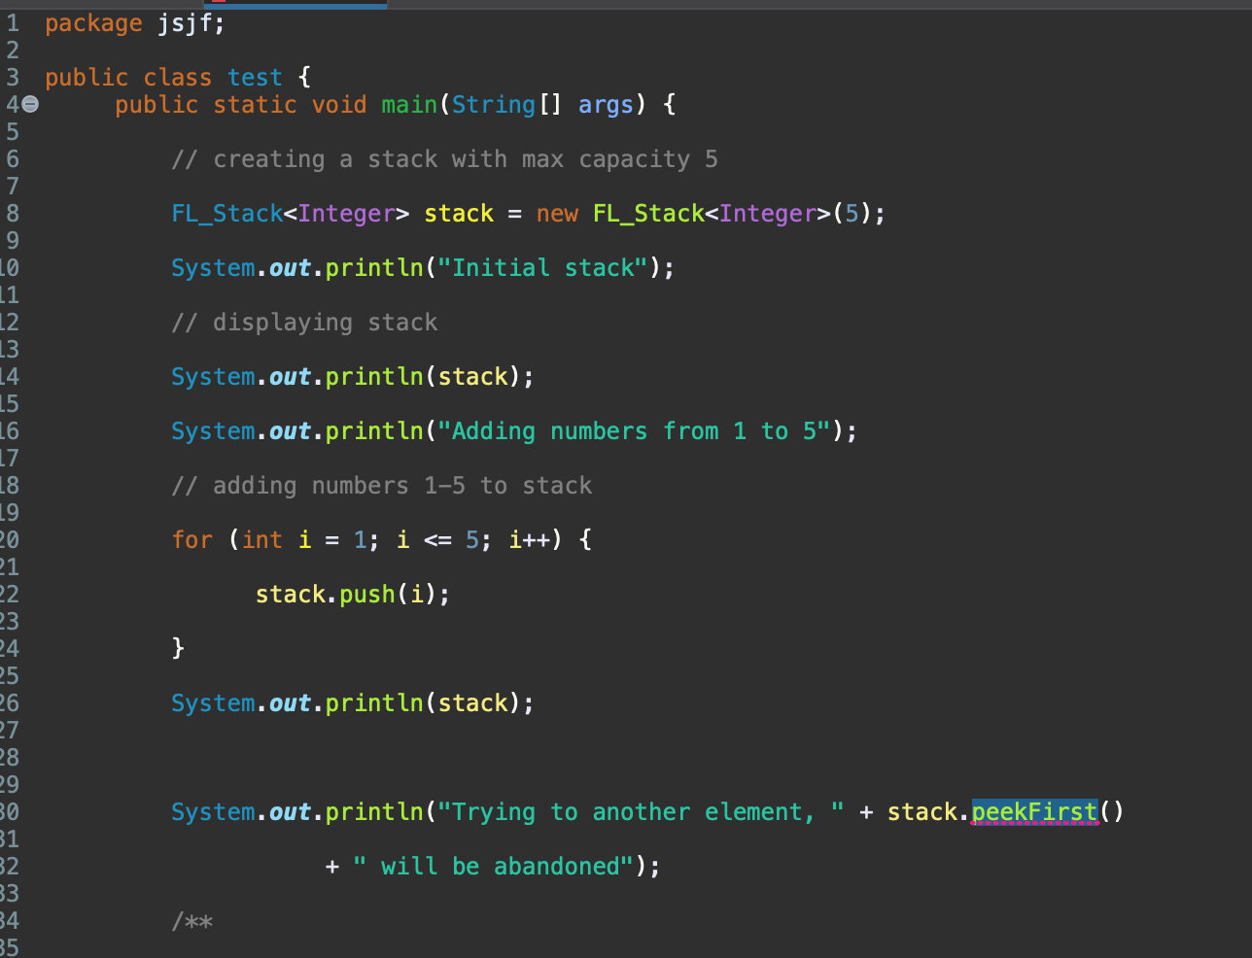This screenshot has width=1252, height=958.
Task: Click line number 20 in the gutter
Action: 14,539
